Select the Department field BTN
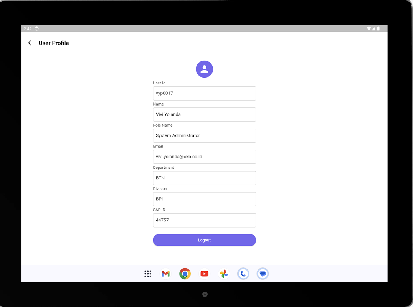Image resolution: width=413 pixels, height=307 pixels. pyautogui.click(x=205, y=178)
